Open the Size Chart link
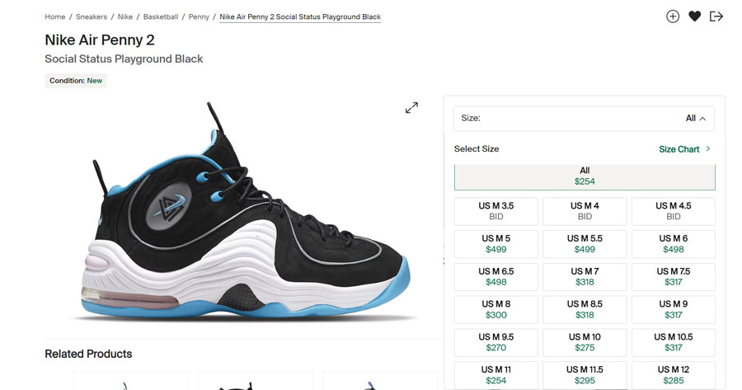 click(x=679, y=149)
